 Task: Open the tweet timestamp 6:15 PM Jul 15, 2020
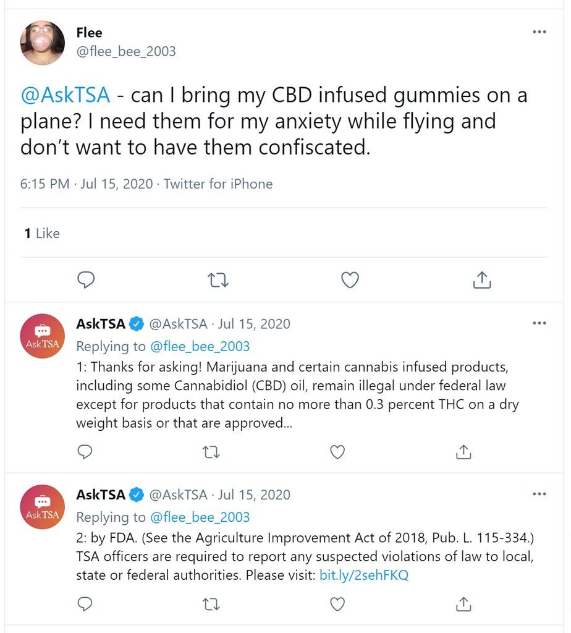tap(87, 184)
